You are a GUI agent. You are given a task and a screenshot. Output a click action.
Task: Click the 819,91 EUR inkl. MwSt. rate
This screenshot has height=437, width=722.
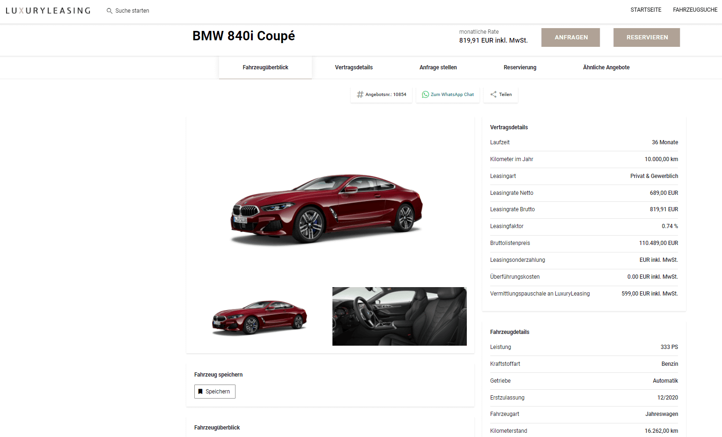(x=494, y=40)
